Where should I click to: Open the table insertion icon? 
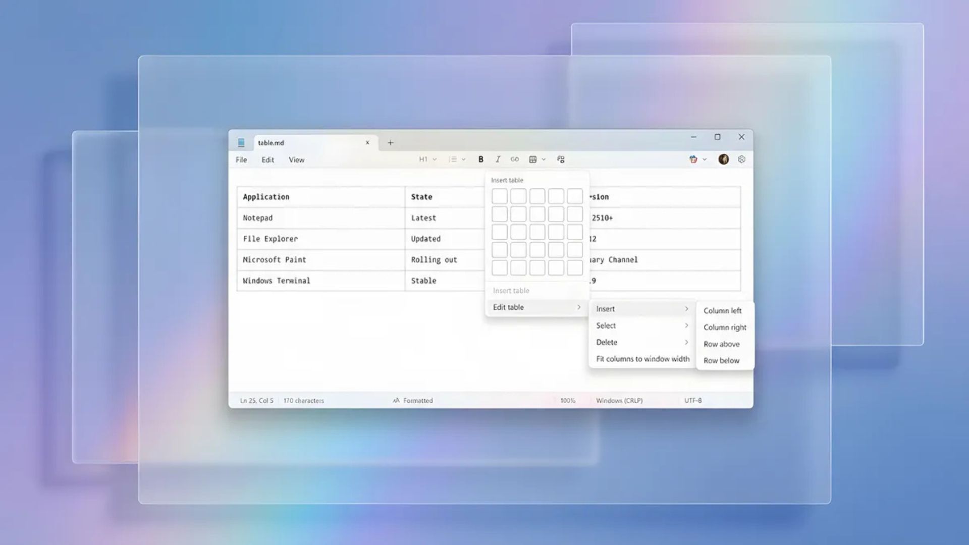coord(532,159)
